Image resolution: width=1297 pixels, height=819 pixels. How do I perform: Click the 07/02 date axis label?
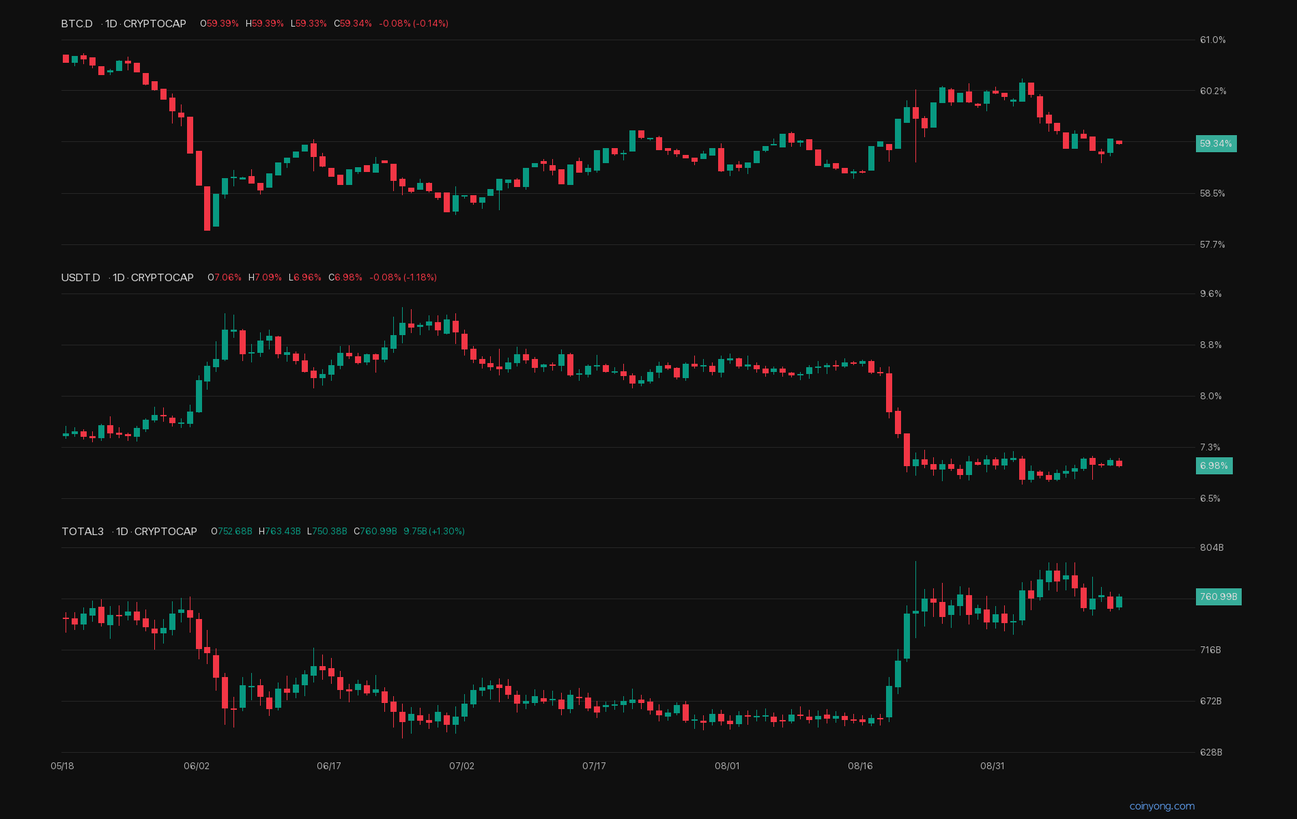point(461,766)
